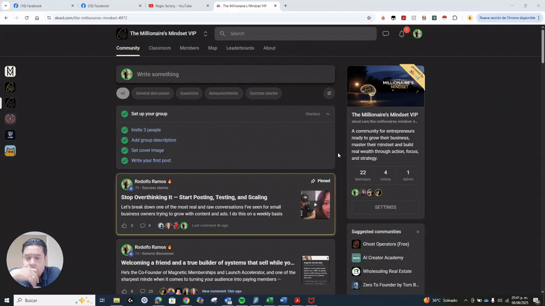The height and width of the screenshot is (306, 545).
Task: Open Spotify from the taskbar
Action: 242,301
